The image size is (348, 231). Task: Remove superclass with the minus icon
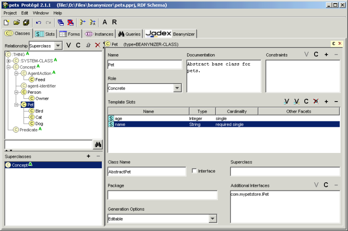tap(98, 156)
